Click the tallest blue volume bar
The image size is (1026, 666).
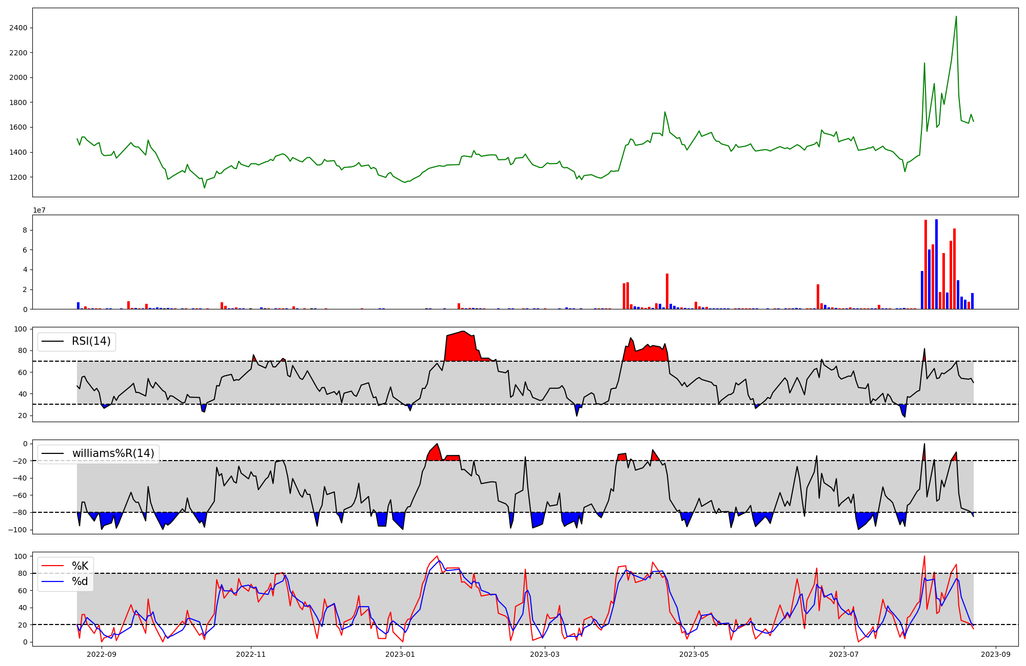(x=936, y=264)
